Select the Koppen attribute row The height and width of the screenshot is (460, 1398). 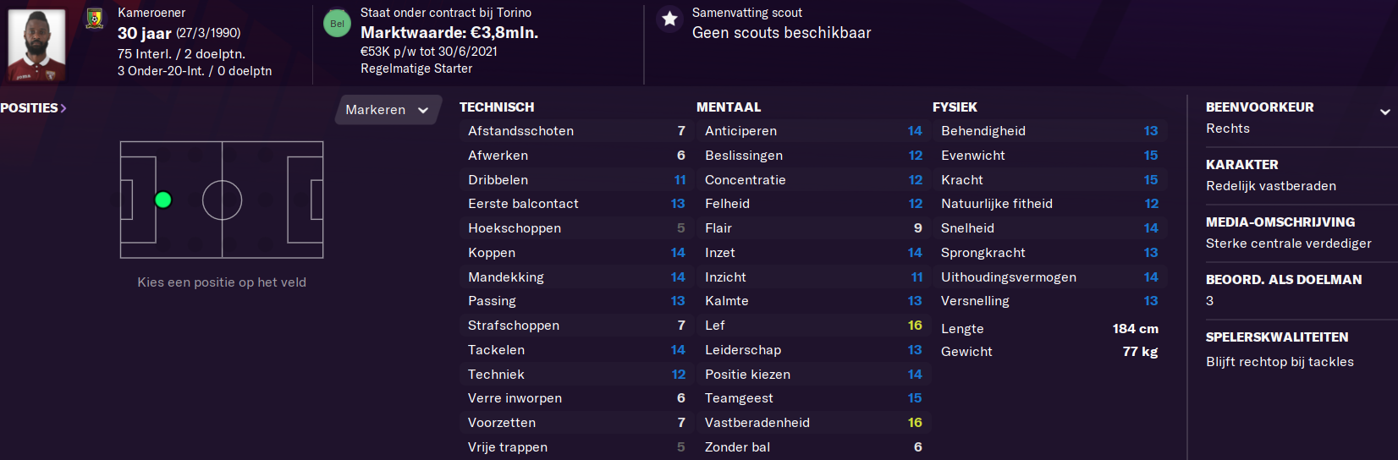click(x=576, y=253)
